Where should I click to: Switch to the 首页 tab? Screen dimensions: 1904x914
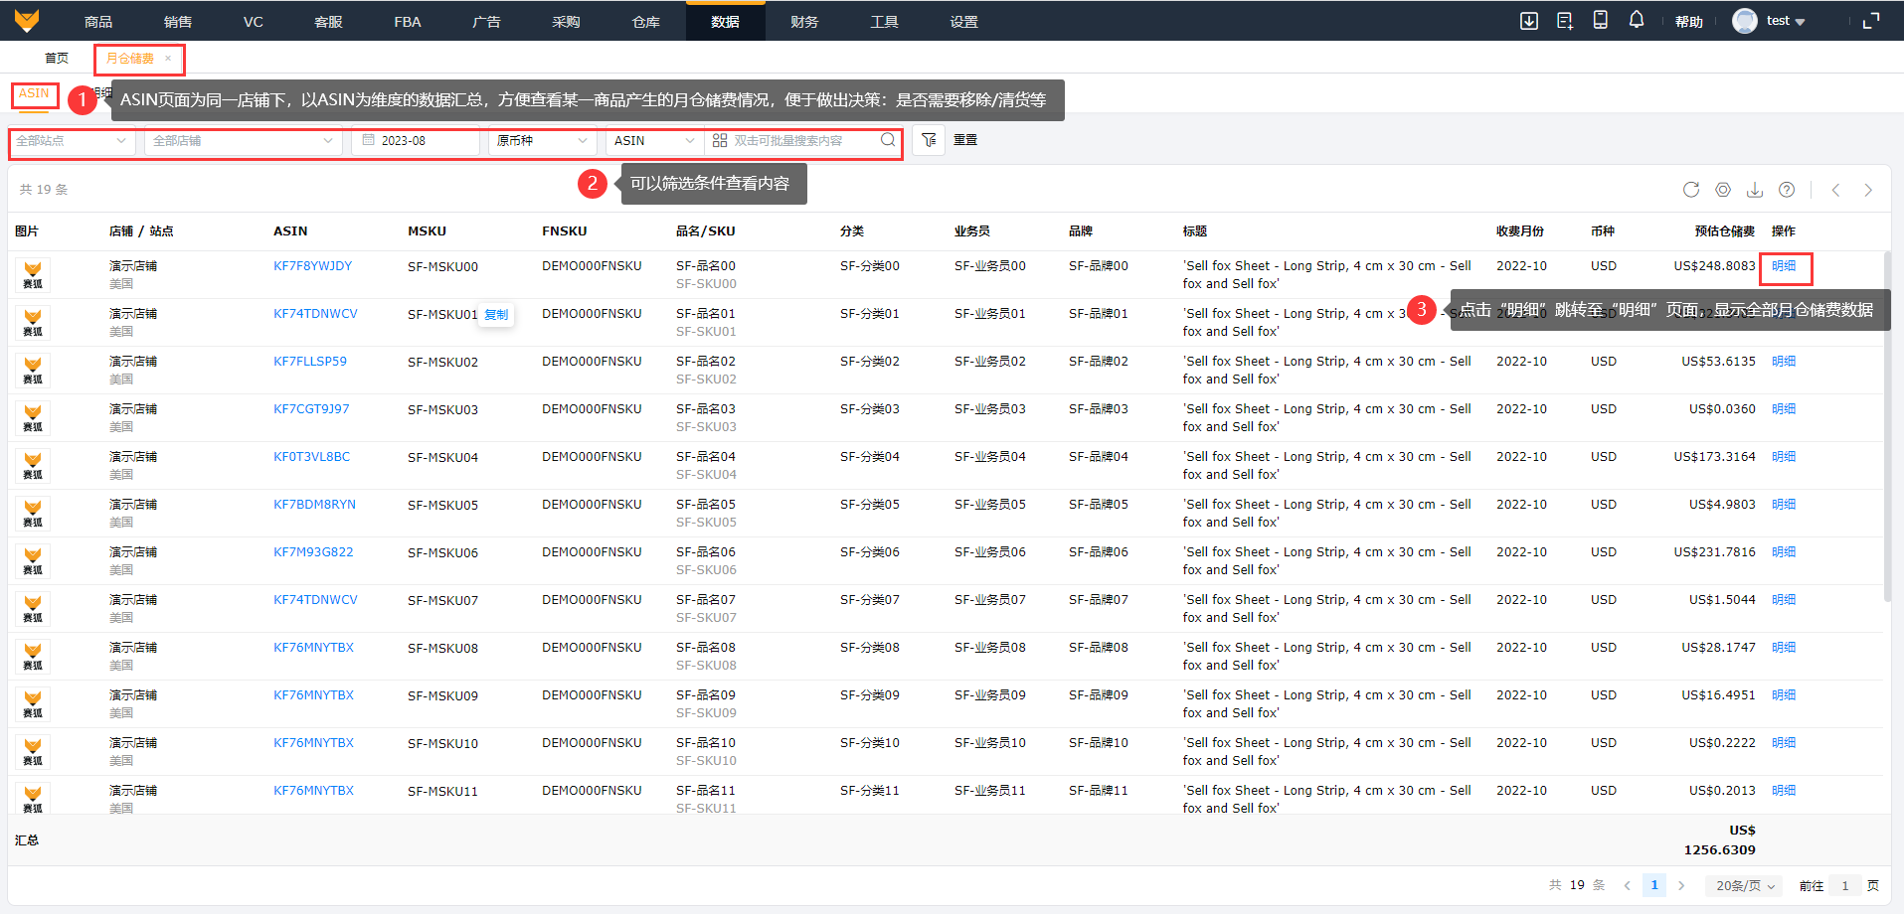coord(57,59)
